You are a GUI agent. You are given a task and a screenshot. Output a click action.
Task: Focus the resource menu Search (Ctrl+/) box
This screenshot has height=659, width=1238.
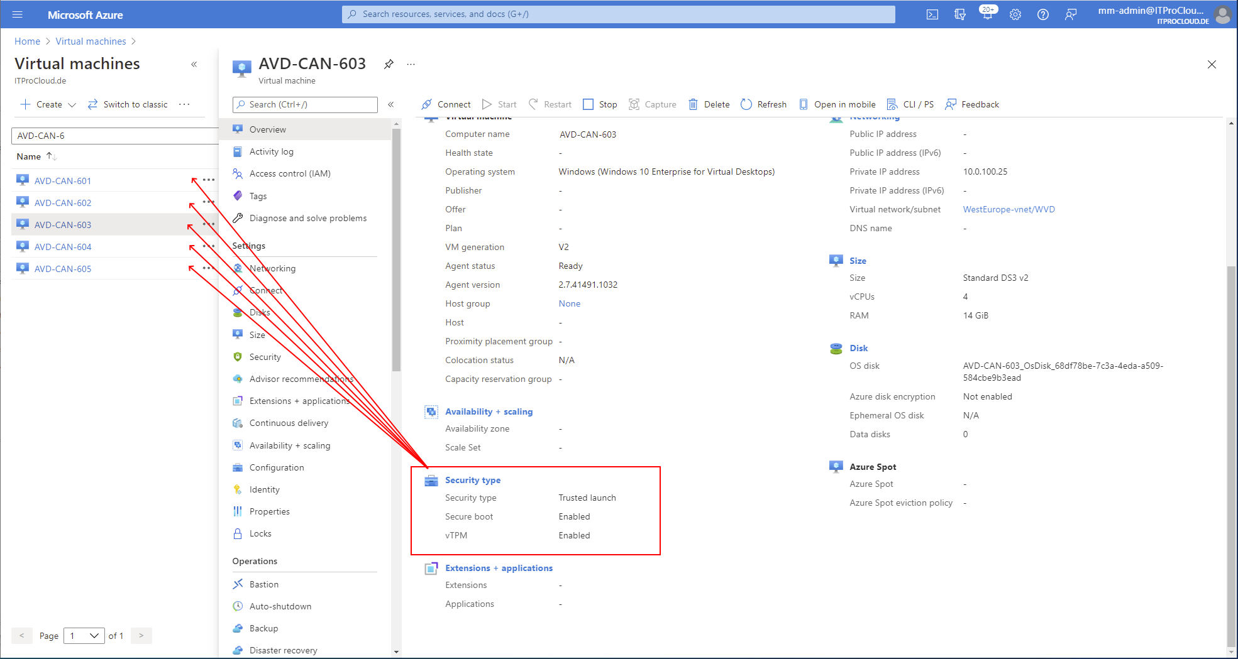click(x=305, y=104)
